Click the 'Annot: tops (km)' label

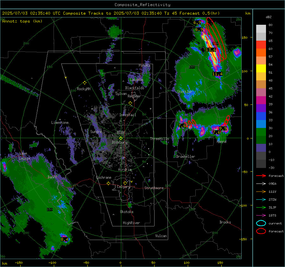coord(22,21)
